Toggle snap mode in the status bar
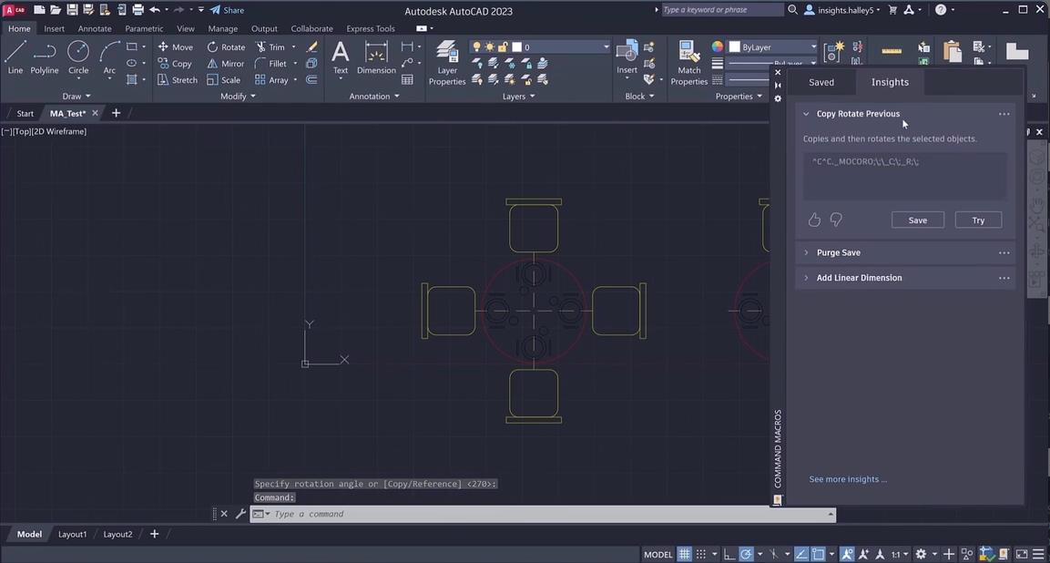The width and height of the screenshot is (1050, 563). tap(701, 554)
